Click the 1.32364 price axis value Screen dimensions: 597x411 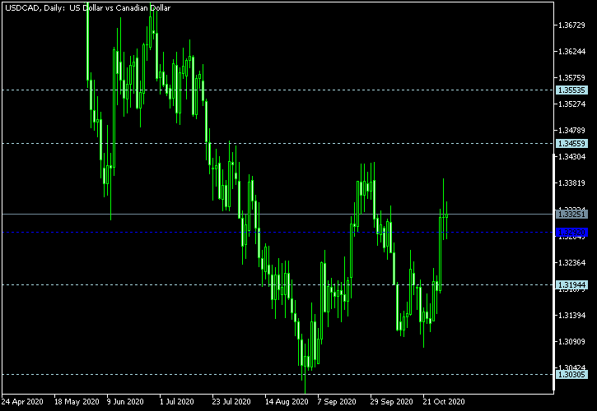[571, 263]
